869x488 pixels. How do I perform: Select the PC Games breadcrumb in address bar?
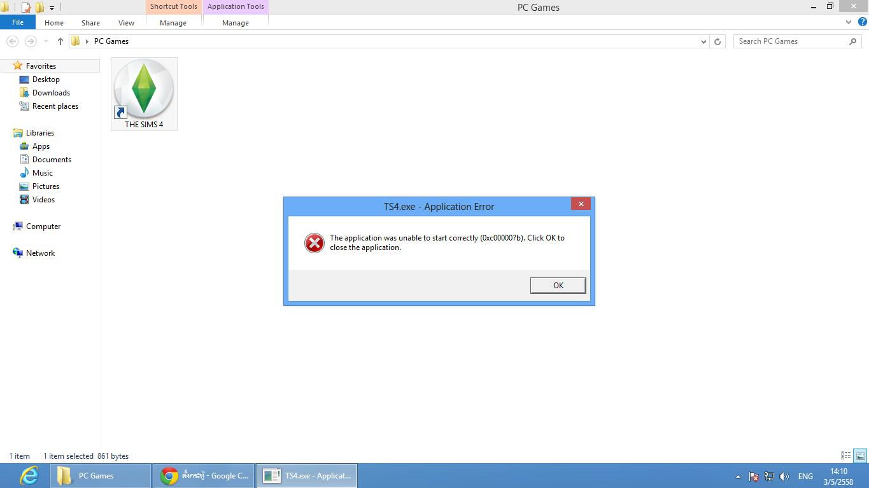pyautogui.click(x=111, y=41)
